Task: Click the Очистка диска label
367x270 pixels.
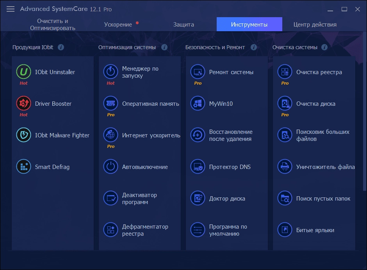Action: [x=316, y=104]
